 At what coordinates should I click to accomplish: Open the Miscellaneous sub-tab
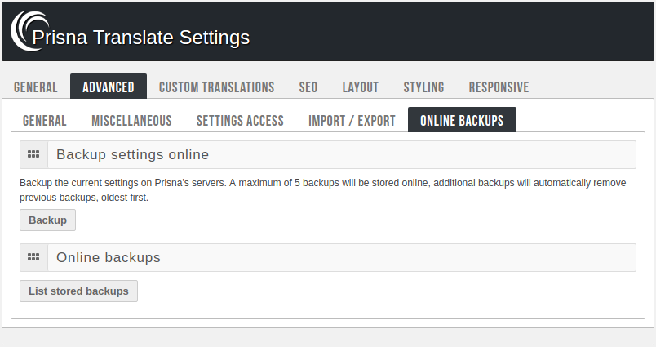coord(131,121)
